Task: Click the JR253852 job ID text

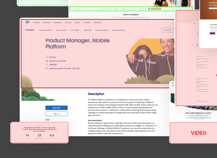Action: tap(53, 65)
